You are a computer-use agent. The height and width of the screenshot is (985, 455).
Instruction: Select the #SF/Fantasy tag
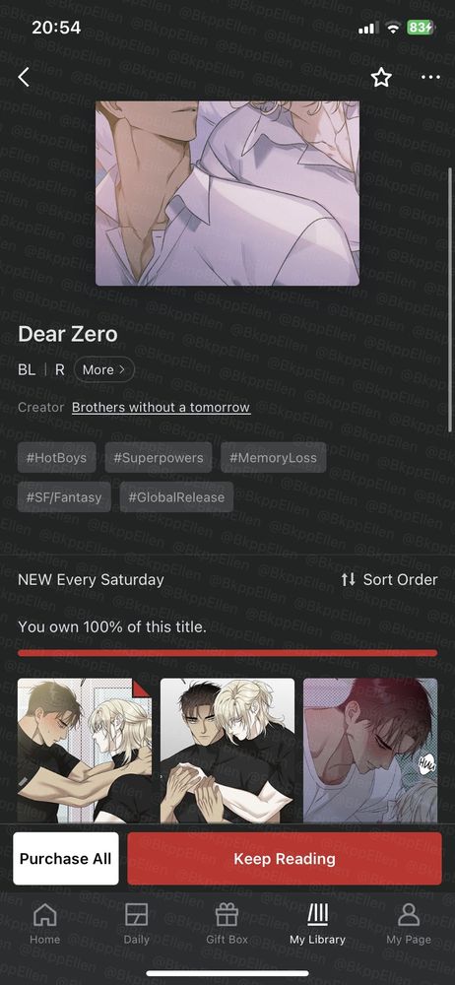point(64,496)
